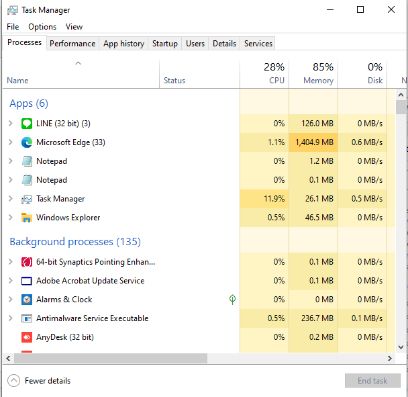Select the Processes tab

pyautogui.click(x=24, y=42)
